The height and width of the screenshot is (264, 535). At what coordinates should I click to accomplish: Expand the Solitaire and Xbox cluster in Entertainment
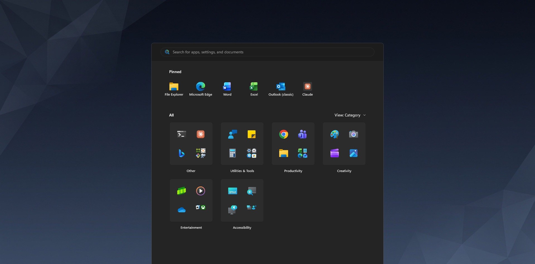(x=201, y=207)
